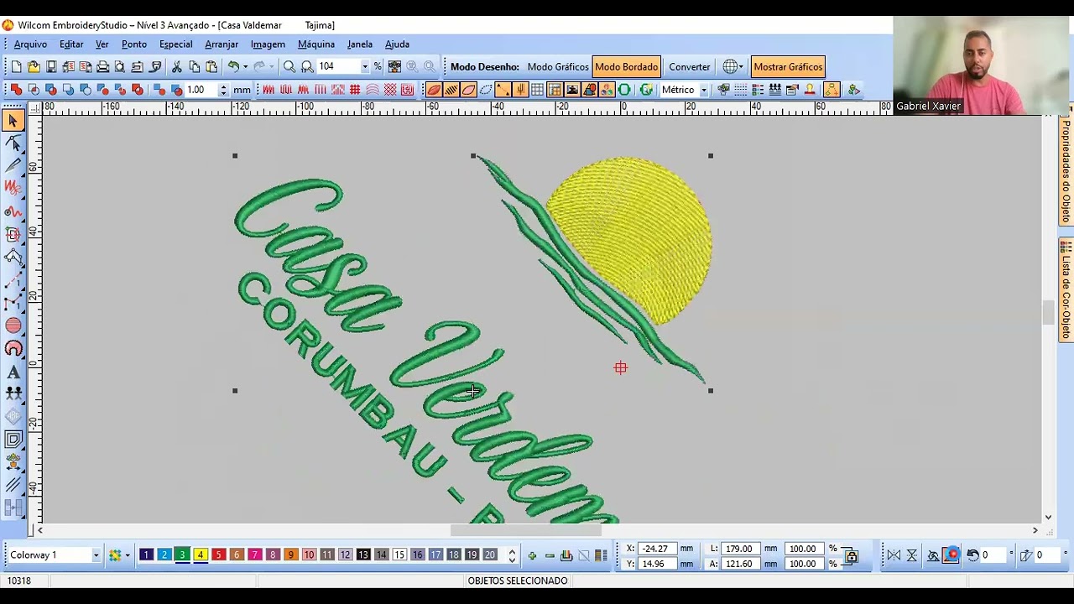Expand the colorway editor icon arrow
The image size is (1074, 604).
[x=128, y=555]
